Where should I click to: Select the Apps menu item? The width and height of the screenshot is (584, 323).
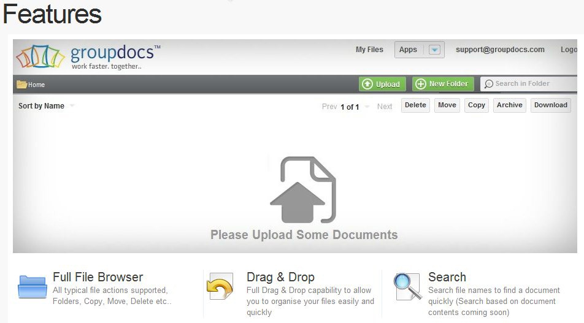pyautogui.click(x=408, y=50)
